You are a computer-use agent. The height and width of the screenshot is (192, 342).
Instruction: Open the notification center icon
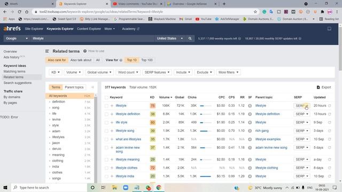pos(335,187)
